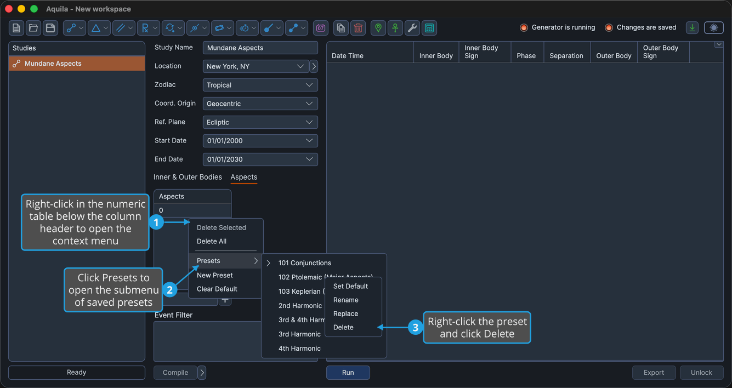Choose Clear Default menu item
The width and height of the screenshot is (732, 388).
click(x=217, y=289)
